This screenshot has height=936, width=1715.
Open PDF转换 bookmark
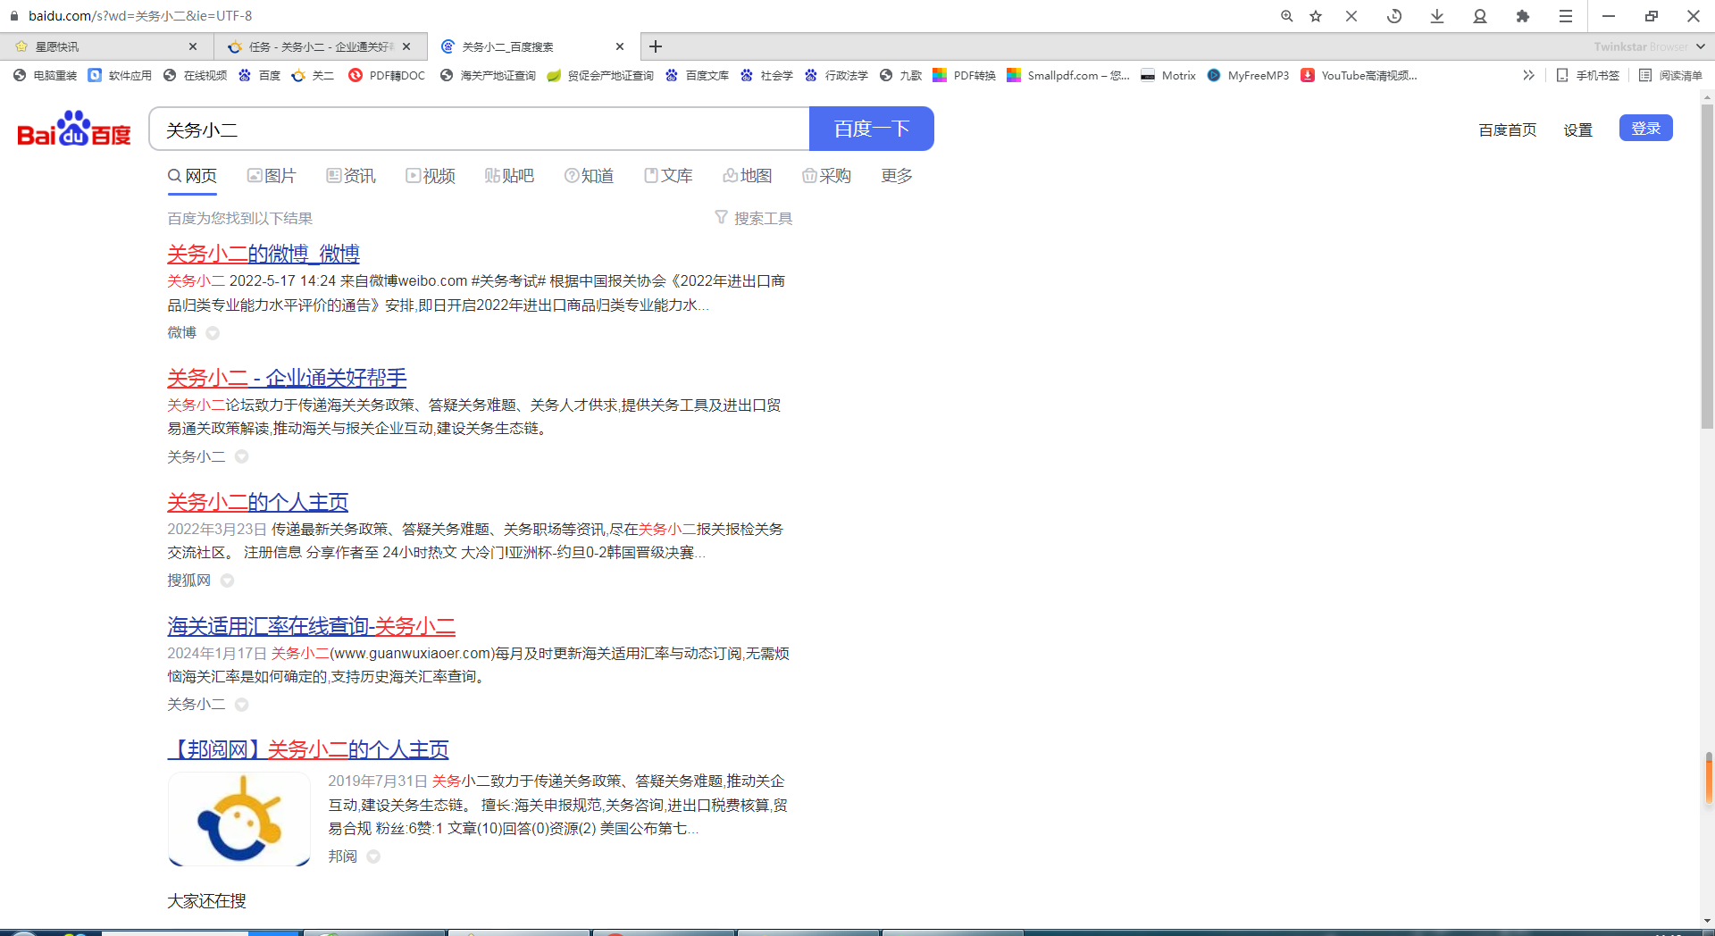965,76
